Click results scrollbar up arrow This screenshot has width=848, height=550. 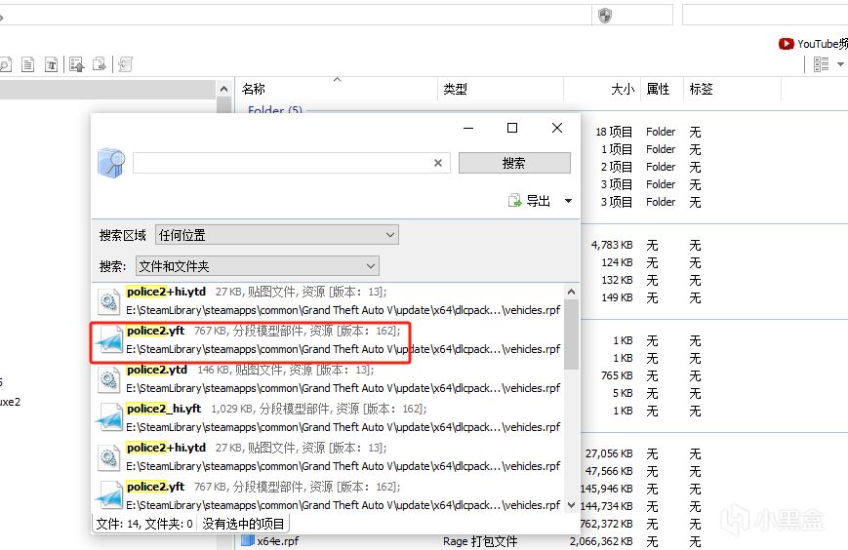[x=571, y=292]
